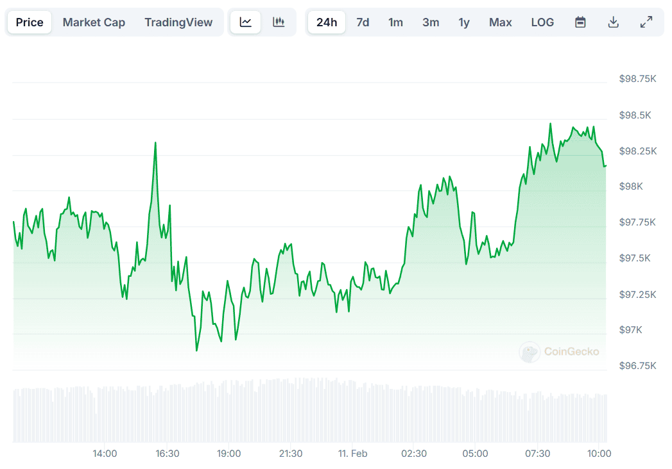Open the calendar date range picker

coord(580,22)
